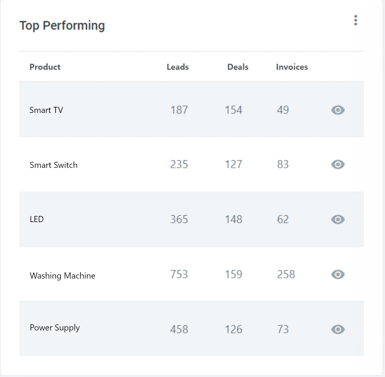The image size is (385, 377).
Task: View Power Supply via eye icon
Action: coord(338,329)
